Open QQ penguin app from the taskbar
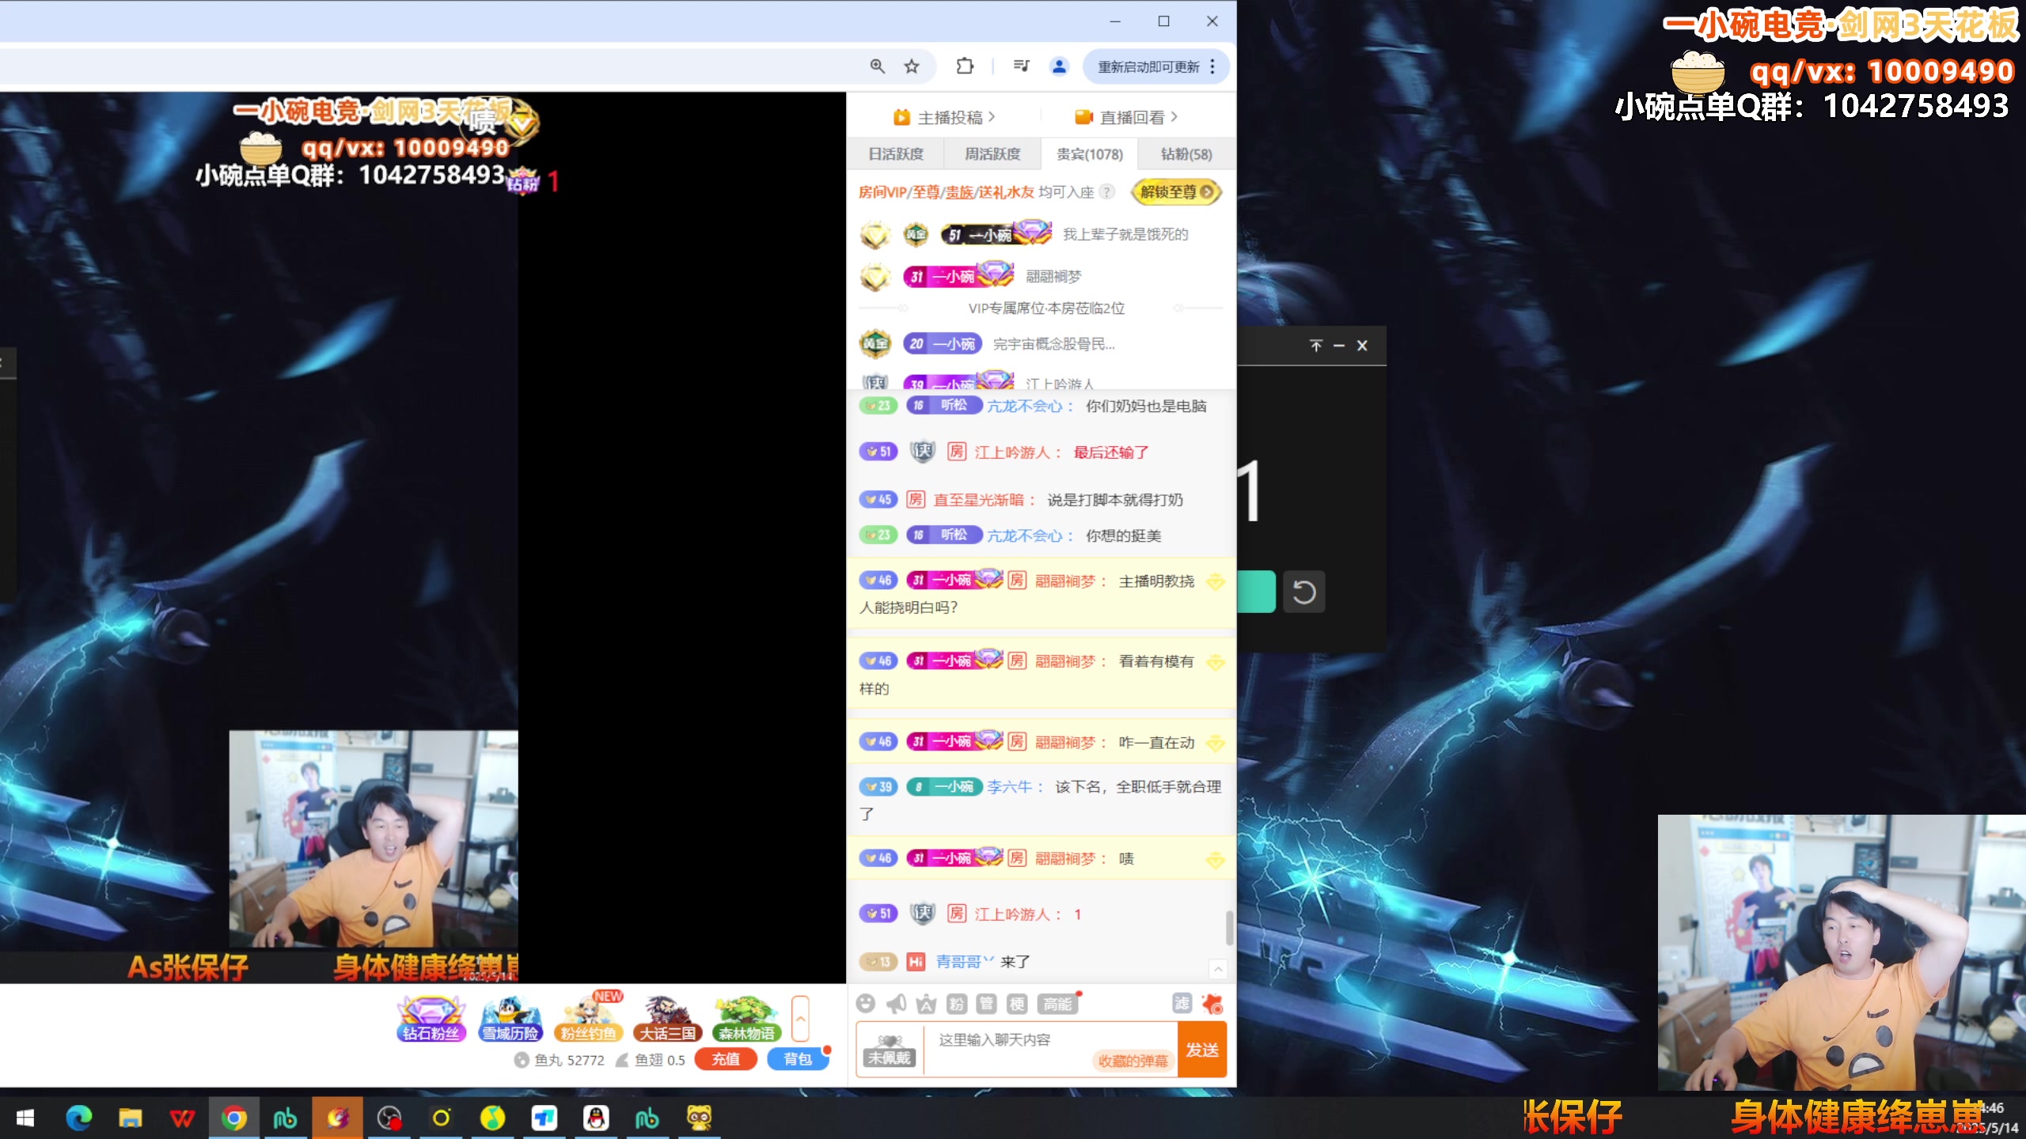2026x1139 pixels. [595, 1118]
